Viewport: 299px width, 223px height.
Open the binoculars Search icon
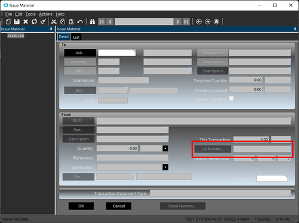[x=93, y=21]
